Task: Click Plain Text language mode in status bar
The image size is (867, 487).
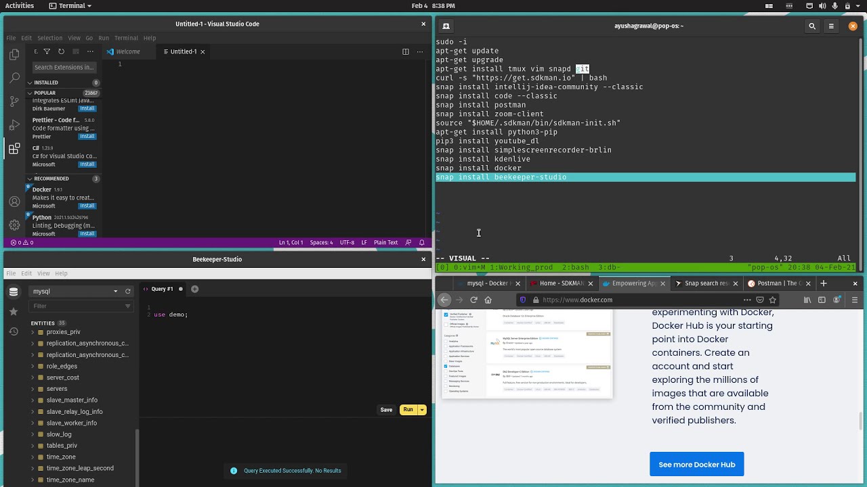Action: [386, 242]
